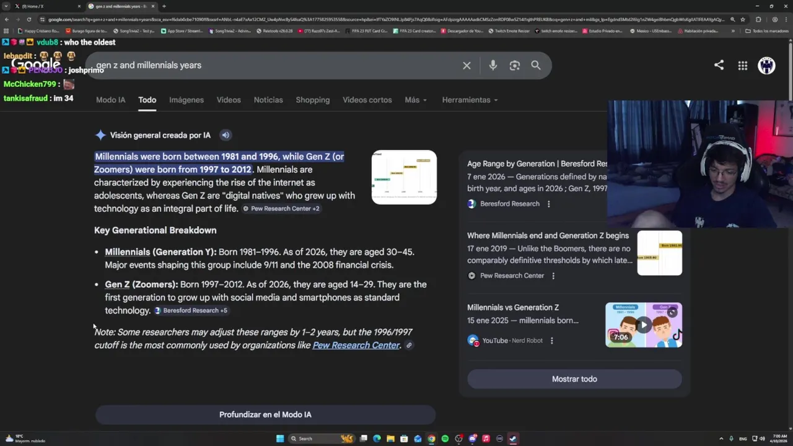Go back with the browser back arrow

(x=6, y=19)
